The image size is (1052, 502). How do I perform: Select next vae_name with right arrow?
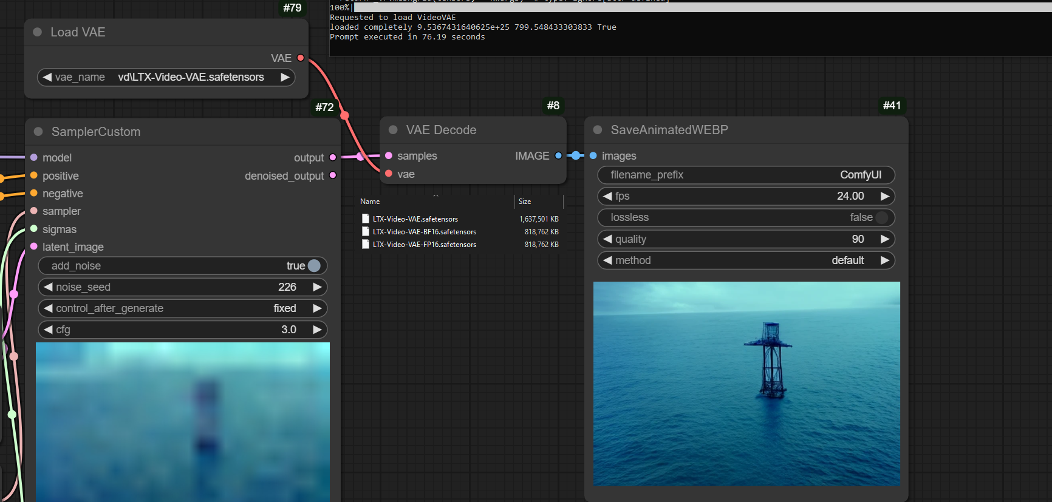point(285,77)
